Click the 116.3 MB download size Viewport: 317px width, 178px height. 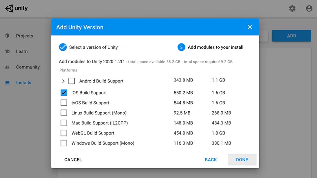tap(183, 143)
